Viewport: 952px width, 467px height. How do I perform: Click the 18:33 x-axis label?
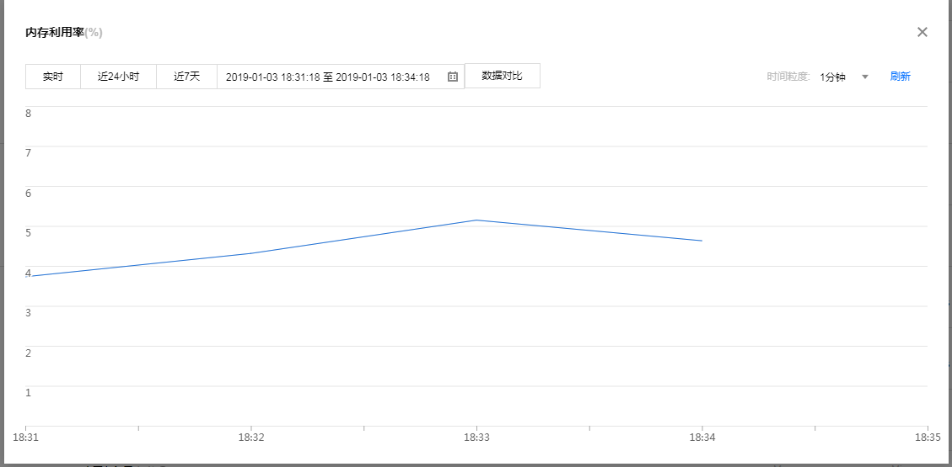476,438
